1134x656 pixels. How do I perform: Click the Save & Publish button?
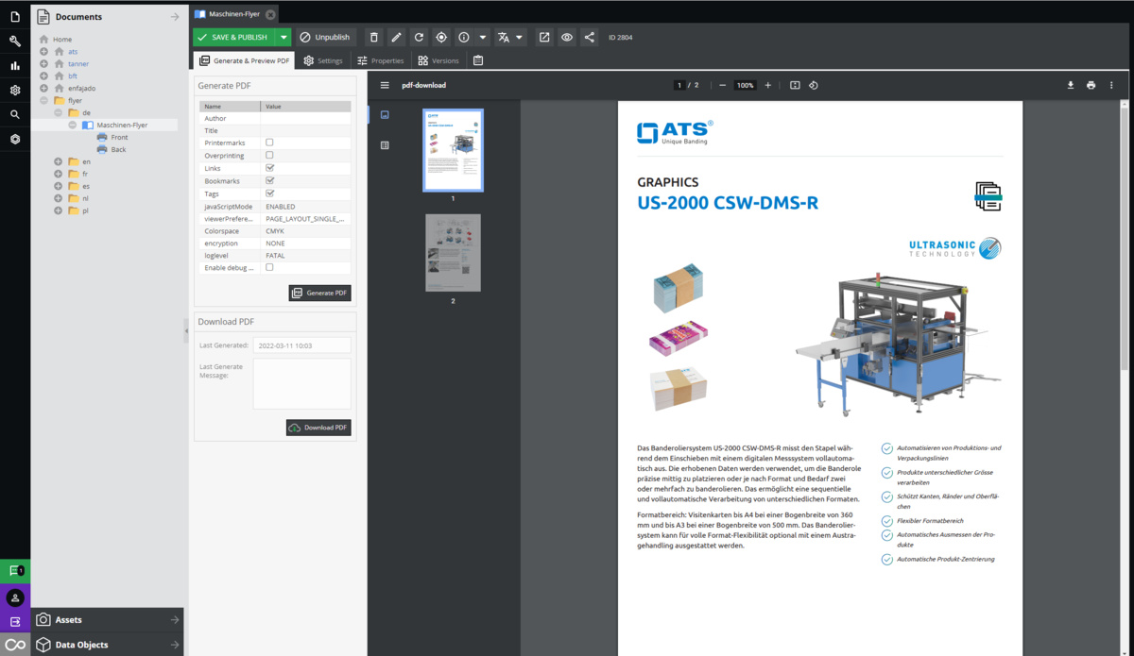234,37
